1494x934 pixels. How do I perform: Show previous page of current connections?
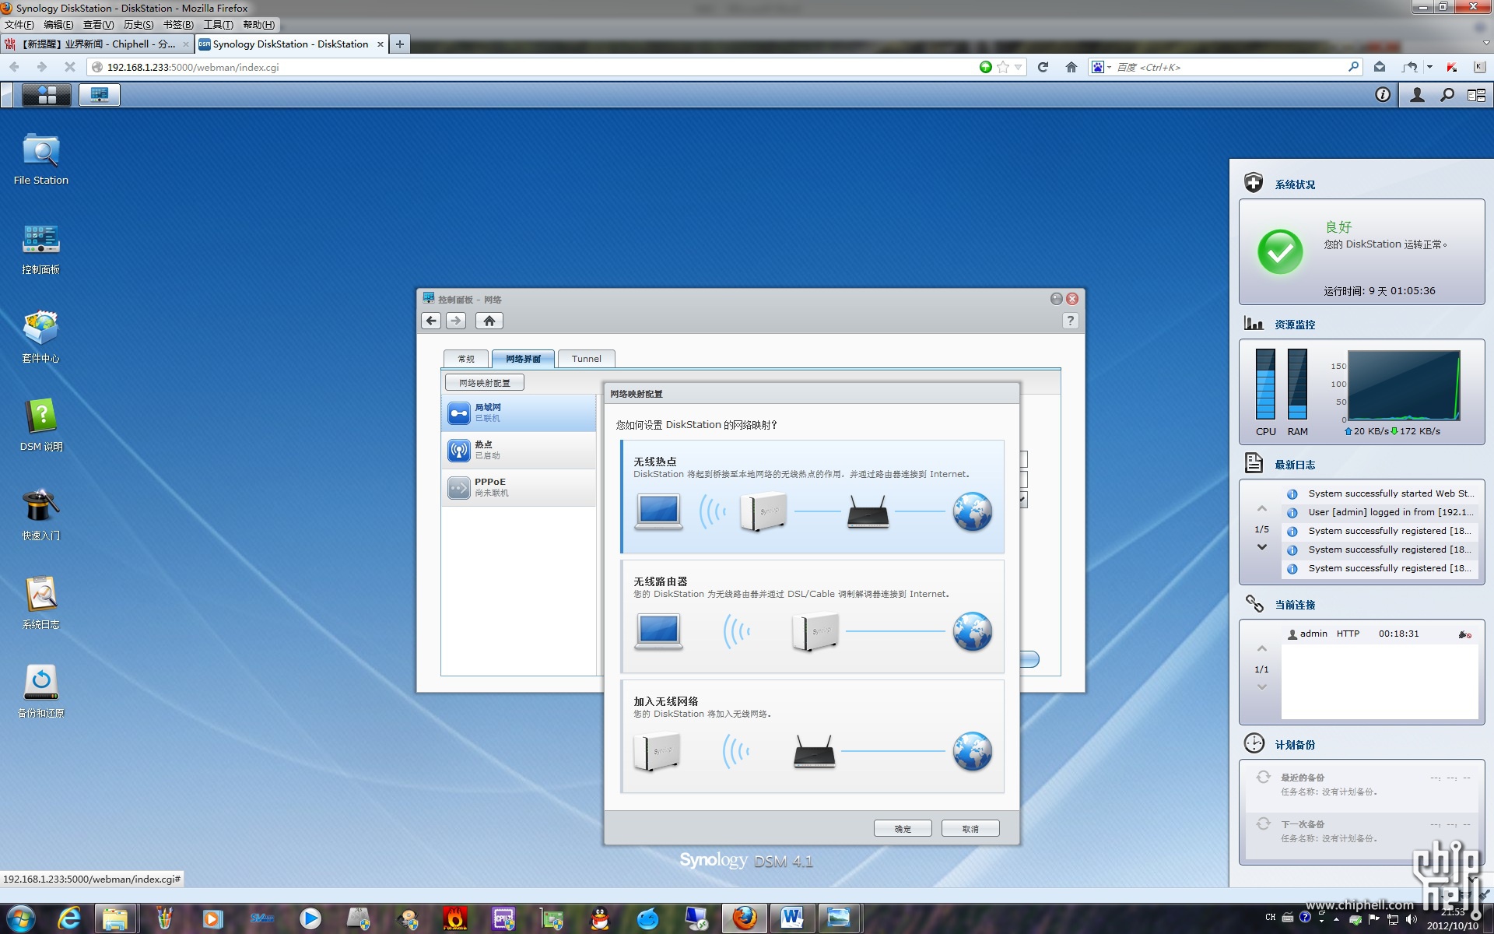pos(1262,649)
